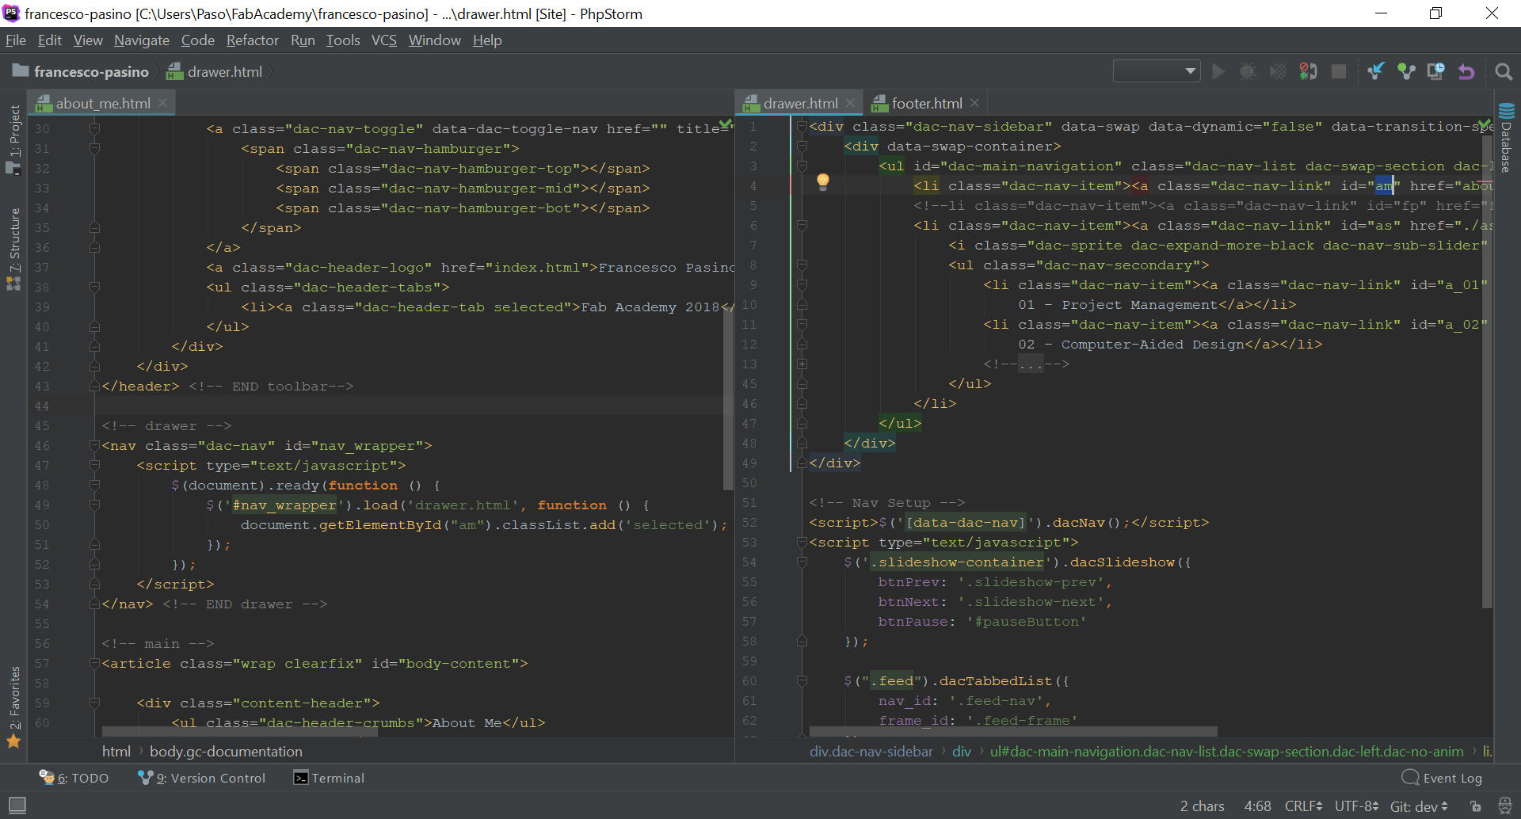Viewport: 1521px width, 819px height.
Task: Commit changes using the green branch icon
Action: coord(1406,72)
